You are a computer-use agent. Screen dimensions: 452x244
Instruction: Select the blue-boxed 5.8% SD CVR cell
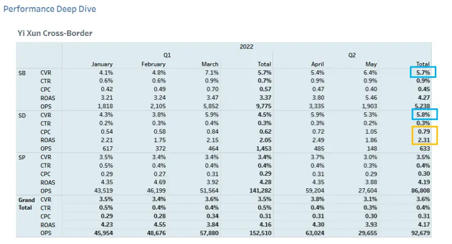423,115
